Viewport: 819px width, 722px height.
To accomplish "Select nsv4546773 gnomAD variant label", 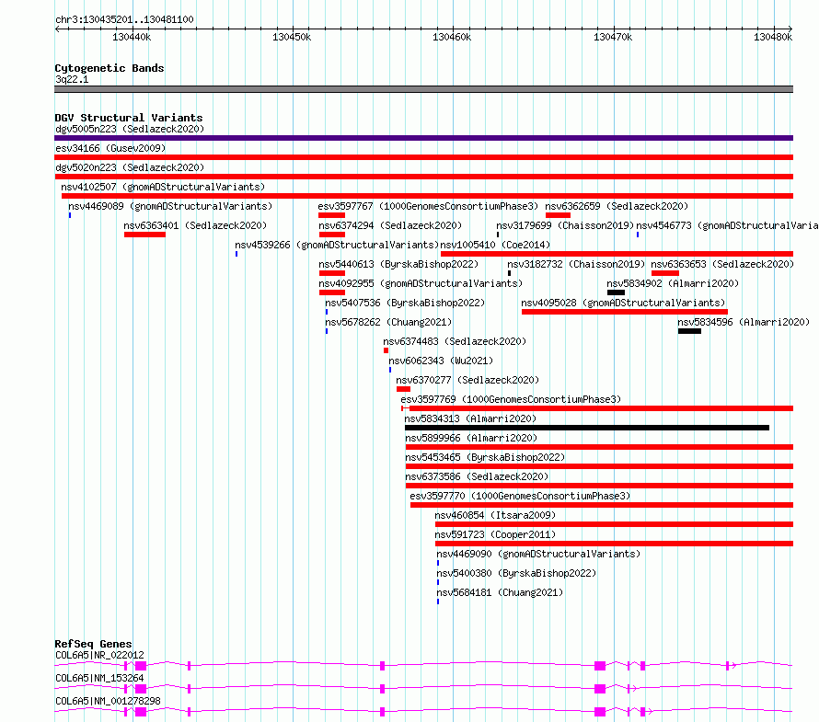I will pyautogui.click(x=727, y=225).
